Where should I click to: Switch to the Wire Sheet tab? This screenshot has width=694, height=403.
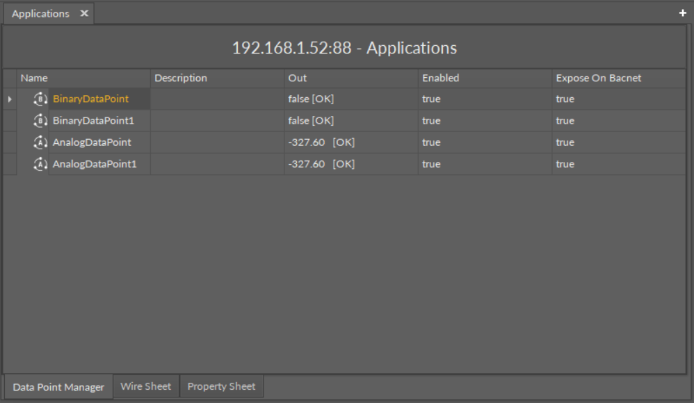(x=145, y=386)
